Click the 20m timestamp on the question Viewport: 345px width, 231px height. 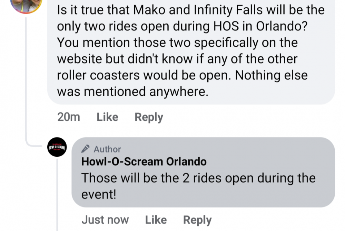(x=69, y=117)
